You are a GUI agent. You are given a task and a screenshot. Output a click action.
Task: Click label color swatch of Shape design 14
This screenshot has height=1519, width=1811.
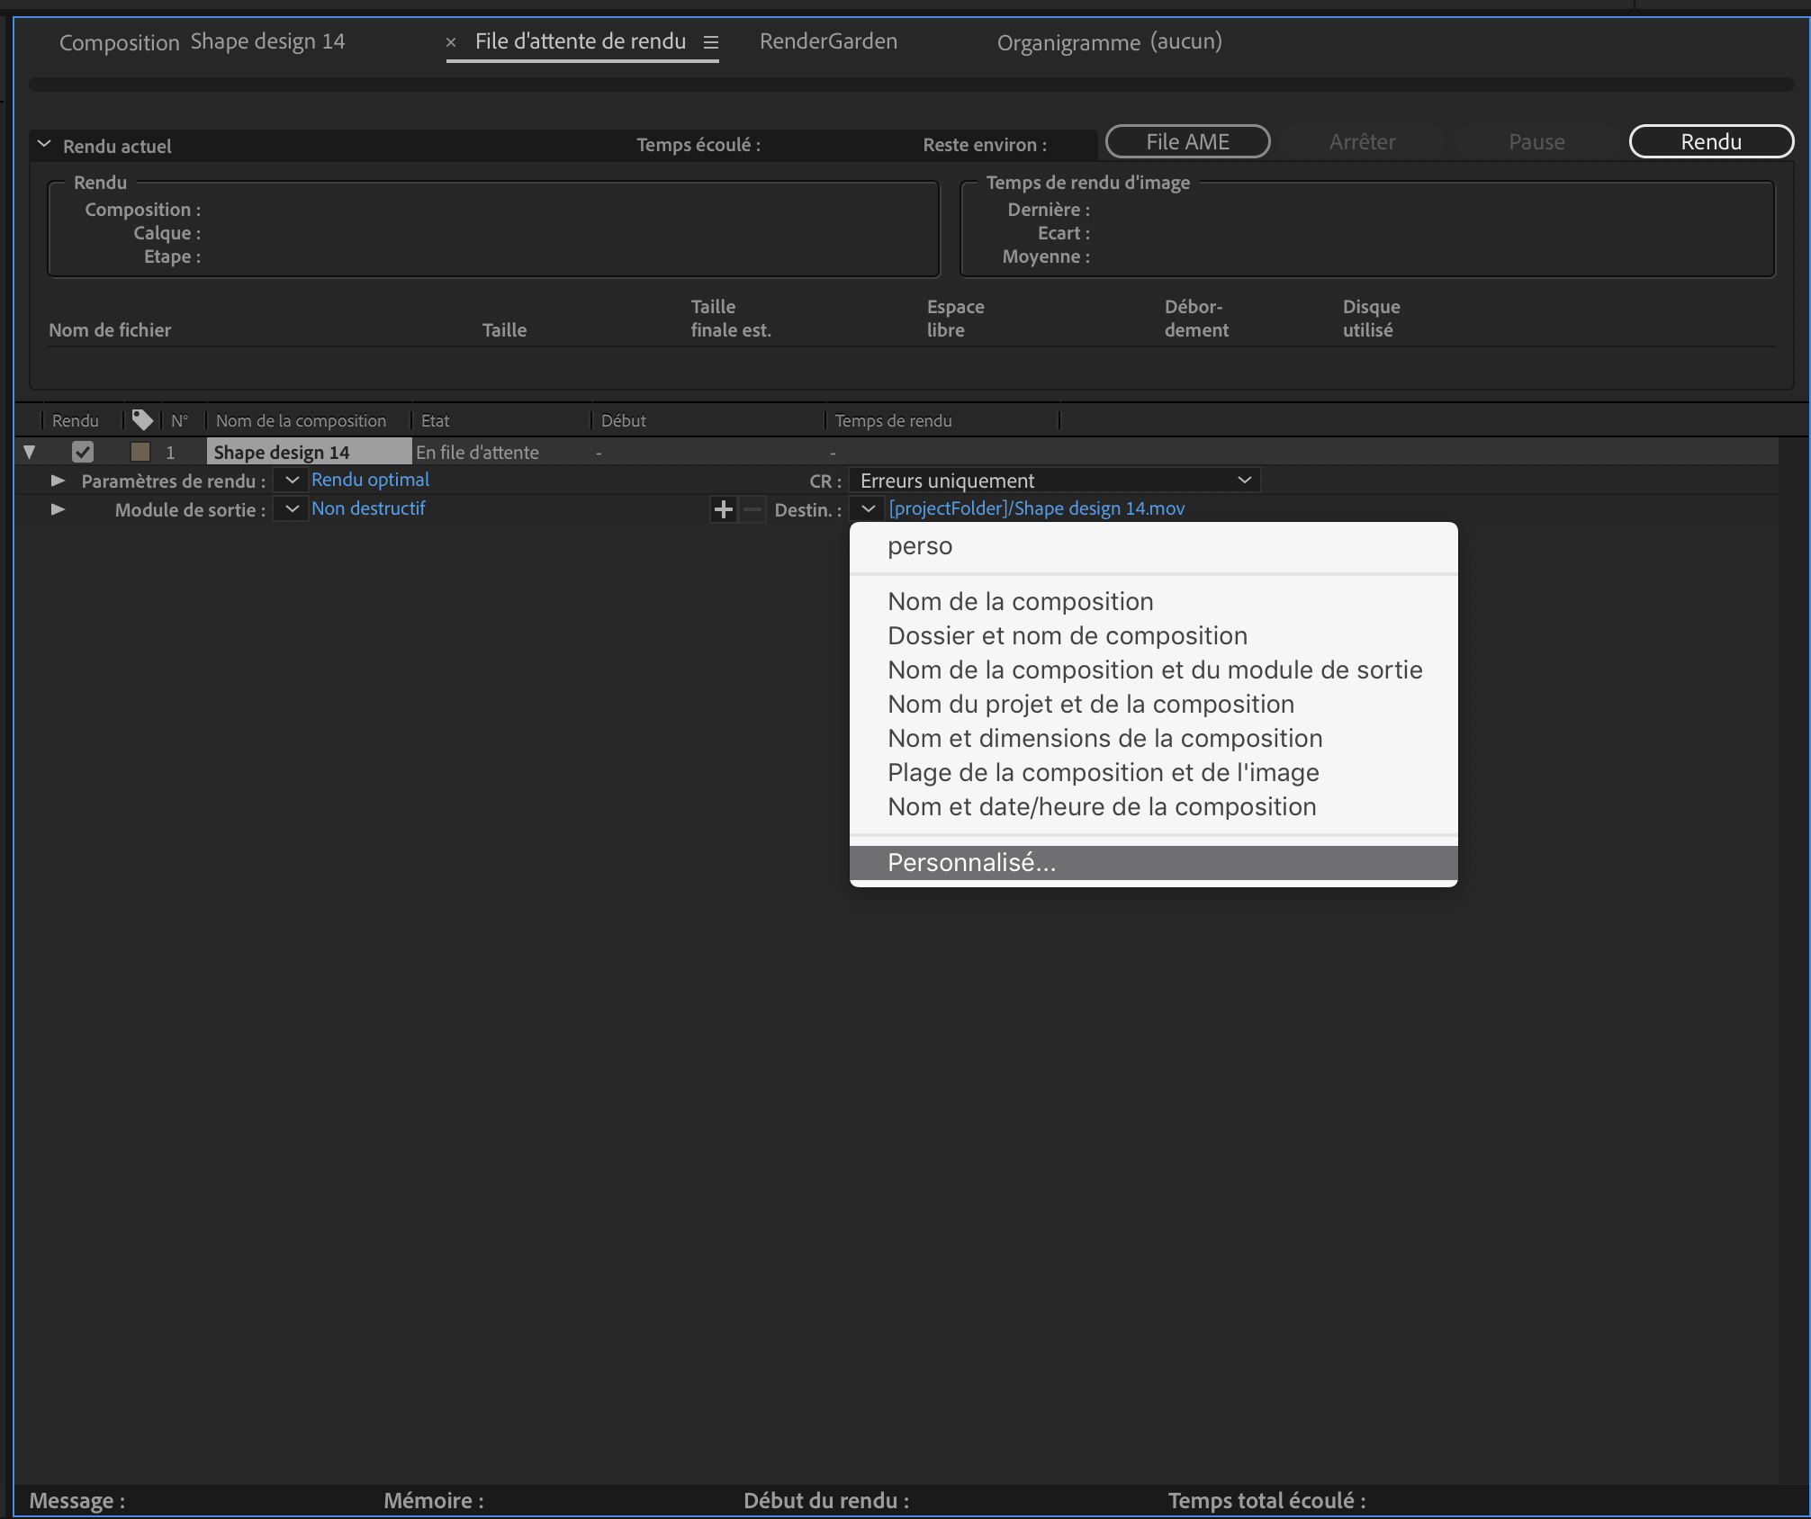click(x=140, y=452)
